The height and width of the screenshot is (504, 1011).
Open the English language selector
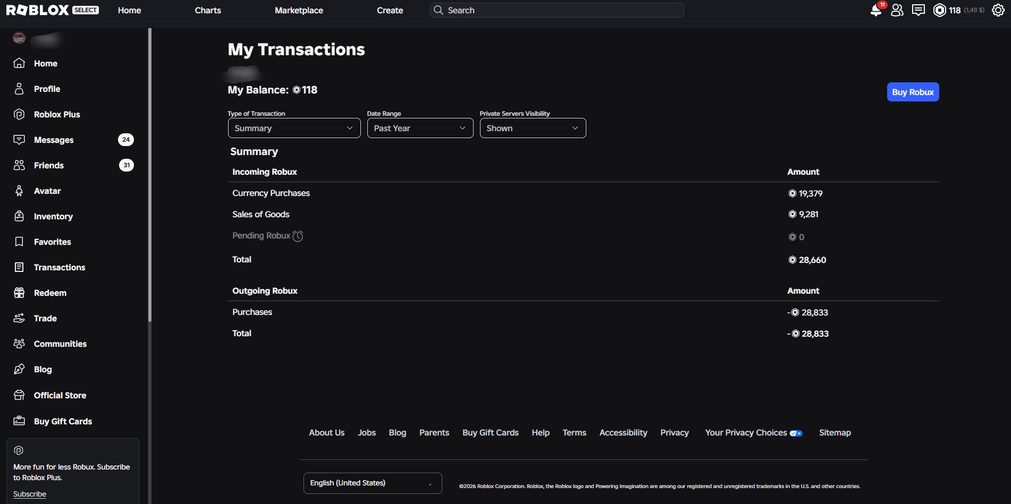coord(373,483)
